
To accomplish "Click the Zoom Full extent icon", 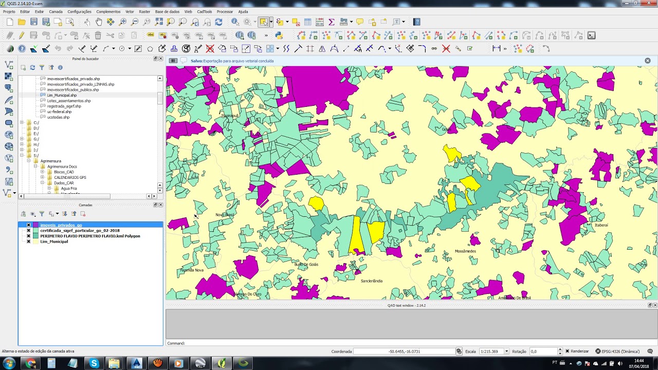I will 159,22.
